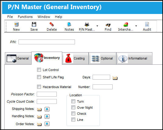Open Order Notes envelope icon

[39, 124]
